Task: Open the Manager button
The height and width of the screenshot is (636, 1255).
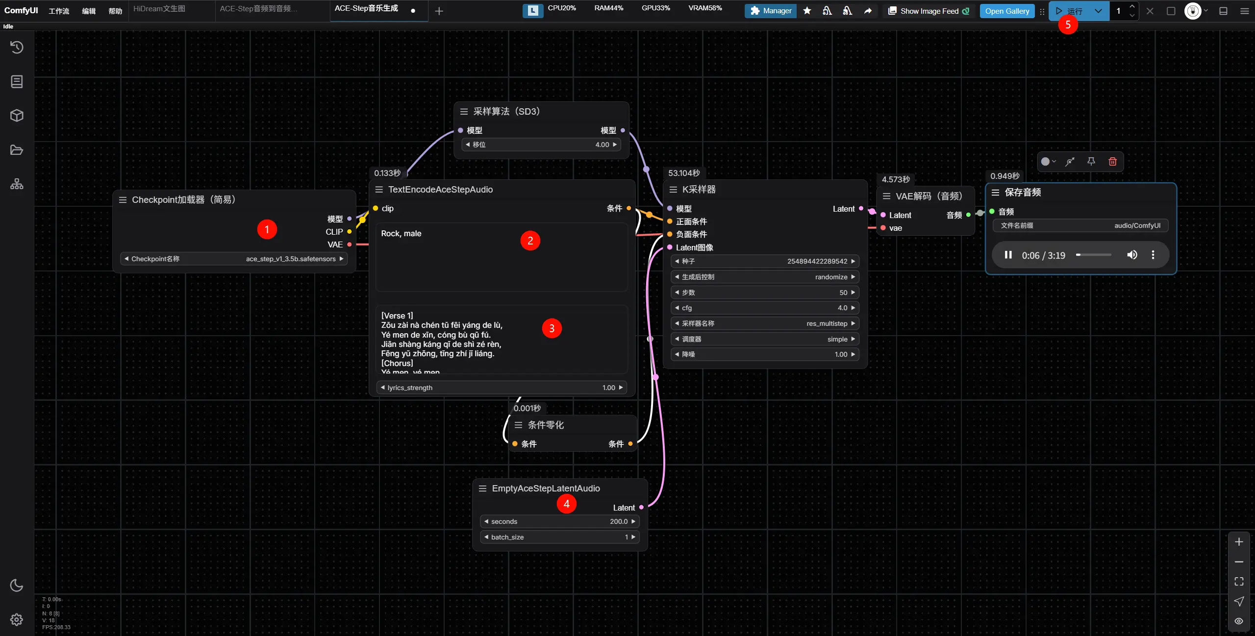Action: [x=771, y=11]
